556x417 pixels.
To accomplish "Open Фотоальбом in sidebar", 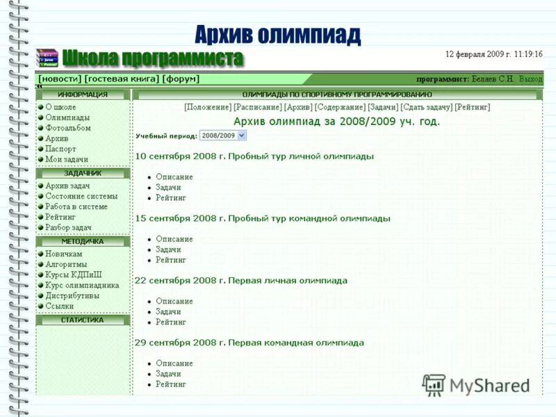I will [67, 128].
